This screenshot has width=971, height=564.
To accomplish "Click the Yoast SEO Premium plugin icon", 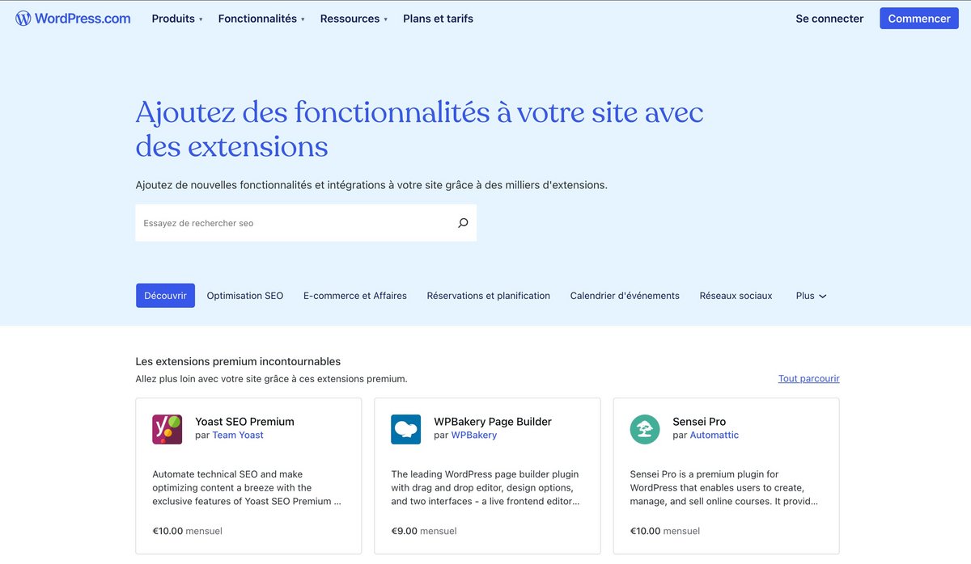I will [167, 429].
